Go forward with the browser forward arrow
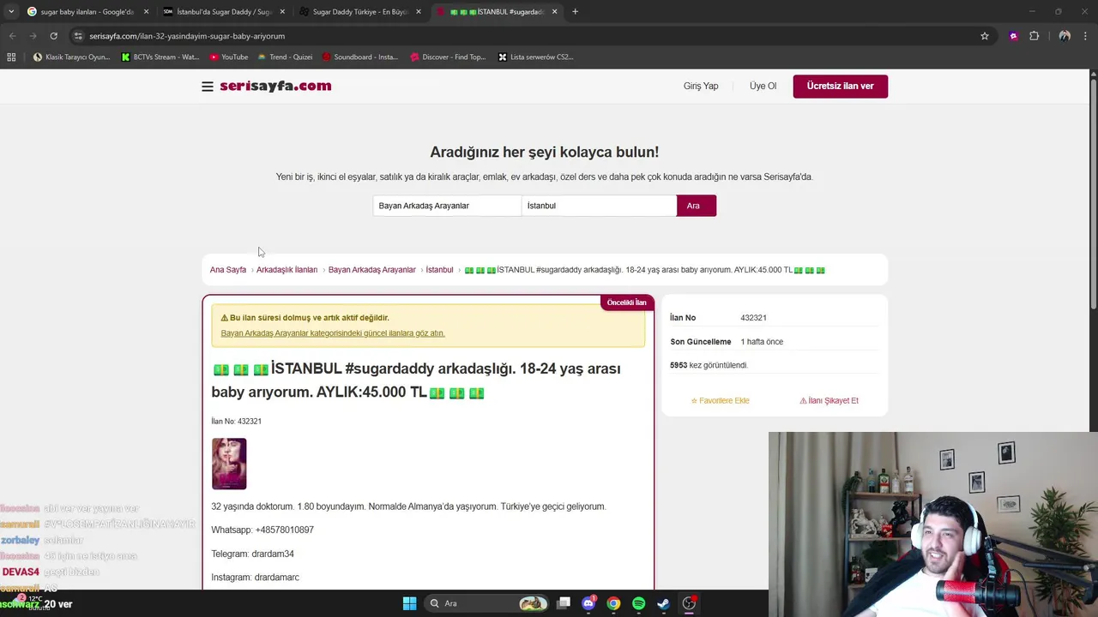Viewport: 1098px width, 617px height. (x=33, y=36)
